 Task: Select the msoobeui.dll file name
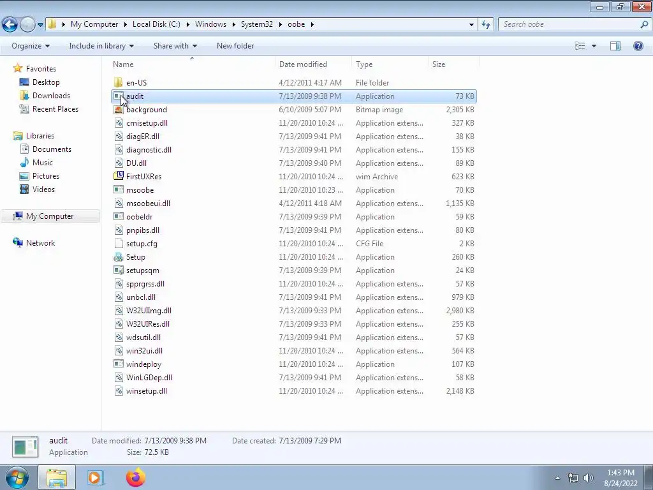tap(148, 204)
